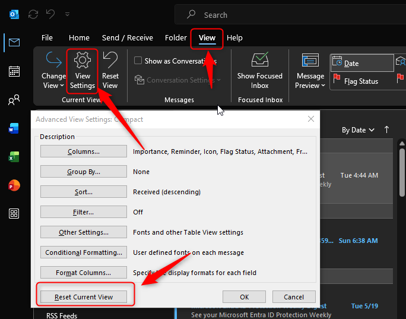406x319 pixels.
Task: Click the Group By... button
Action: point(84,172)
